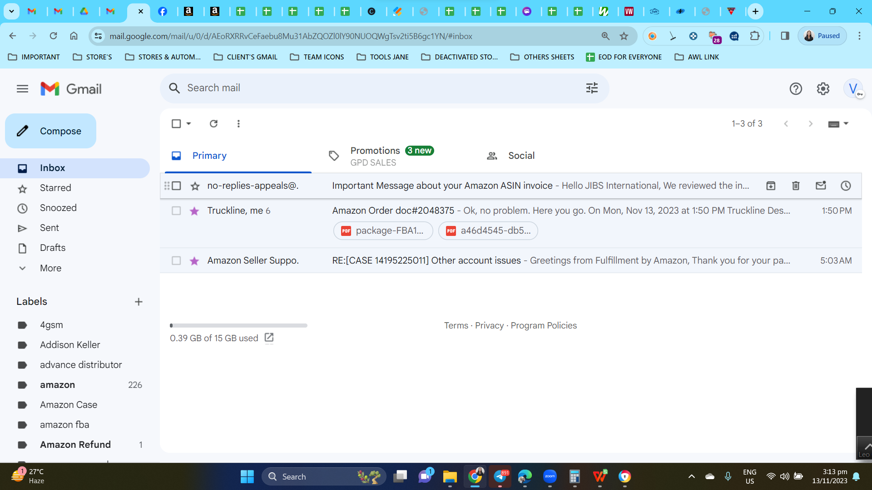The height and width of the screenshot is (490, 872).
Task: Unstar the Amazon Seller Support email
Action: 194,261
